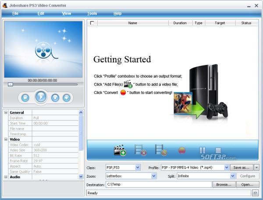Click the Save as... button
The width and height of the screenshot is (263, 200).
coord(242,168)
